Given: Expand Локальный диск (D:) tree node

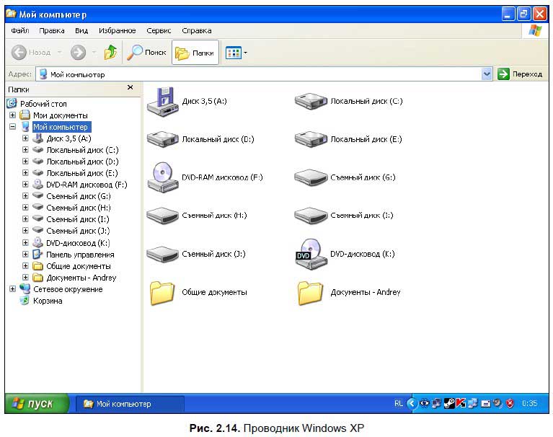Looking at the screenshot, I should click(x=25, y=162).
